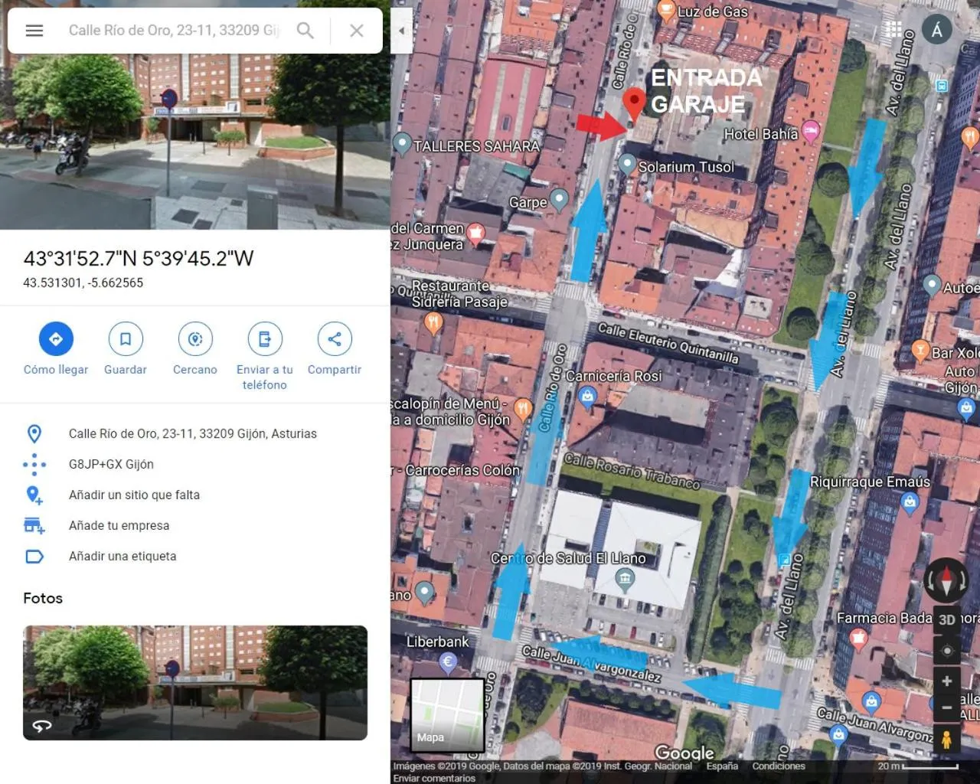Screen dimensions: 980x784
Task: Click the Enviar comentarios link
Action: [x=435, y=778]
